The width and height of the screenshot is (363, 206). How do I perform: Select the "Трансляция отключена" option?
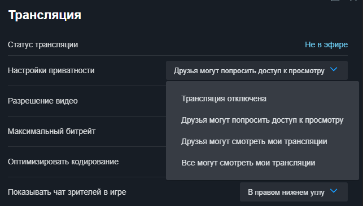263,98
